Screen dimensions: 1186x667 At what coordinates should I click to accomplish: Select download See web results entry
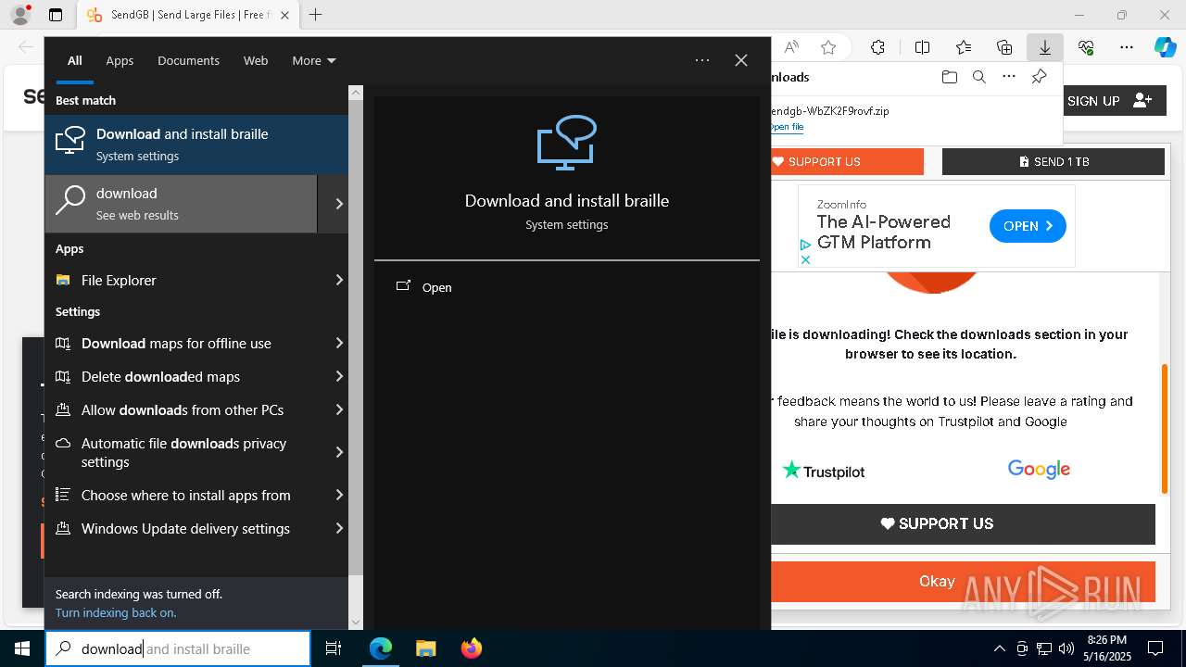point(181,204)
